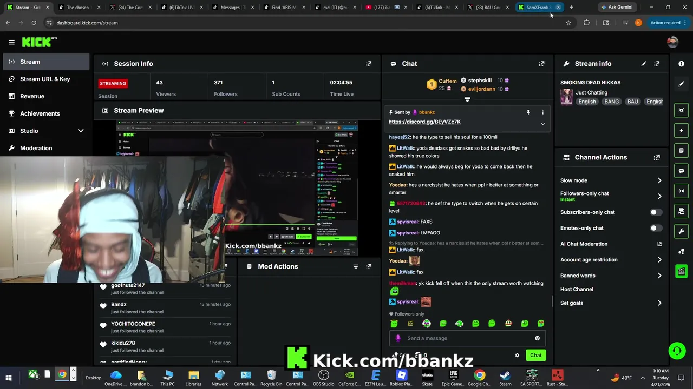This screenshot has width=693, height=389.
Task: Collapse the pinned message chevron
Action: 542,124
